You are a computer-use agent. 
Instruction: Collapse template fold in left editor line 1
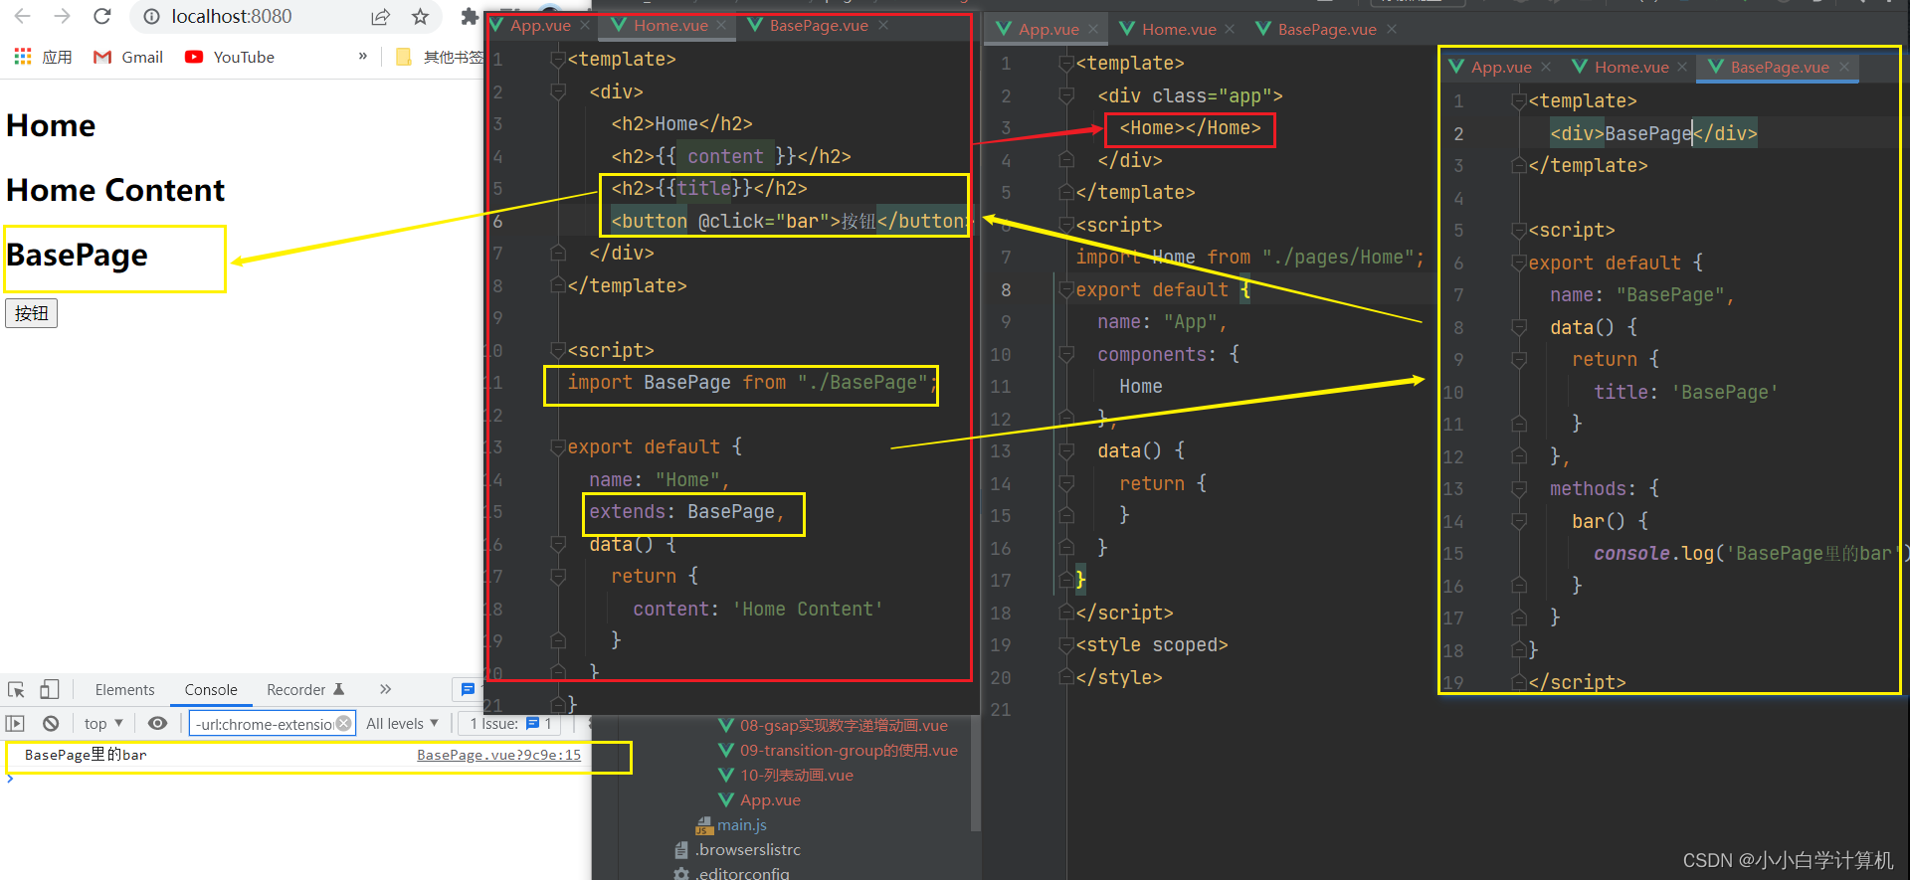(558, 60)
